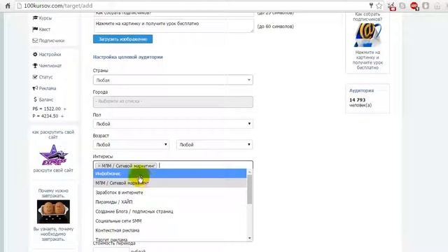Select Социальные сети SMM option
This screenshot has width=448, height=252.
(169, 220)
